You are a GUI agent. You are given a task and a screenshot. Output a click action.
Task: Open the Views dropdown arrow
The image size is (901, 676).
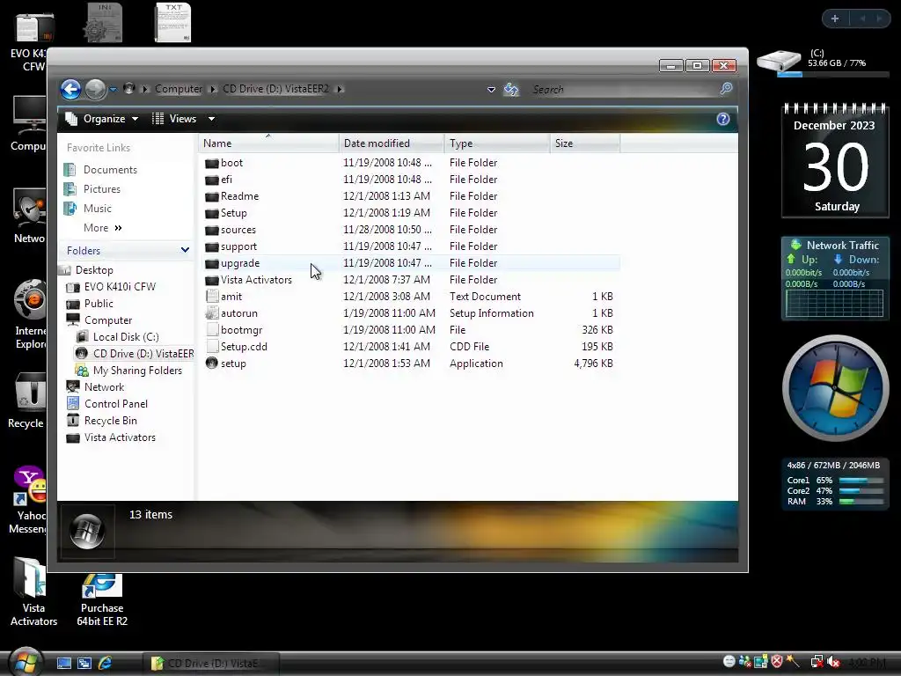[x=211, y=119]
